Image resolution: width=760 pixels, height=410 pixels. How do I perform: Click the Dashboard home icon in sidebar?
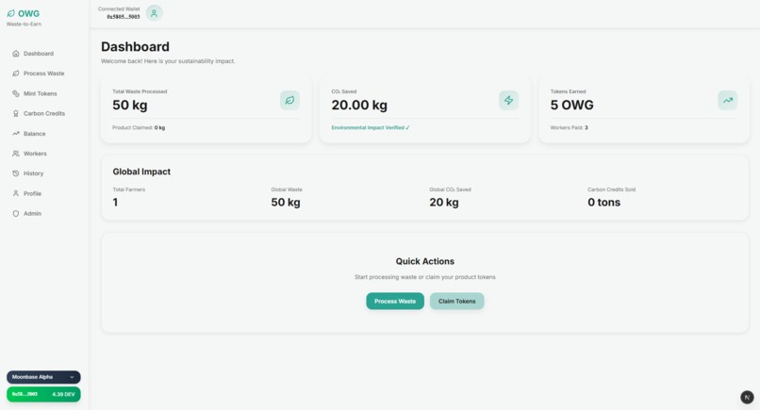point(15,54)
